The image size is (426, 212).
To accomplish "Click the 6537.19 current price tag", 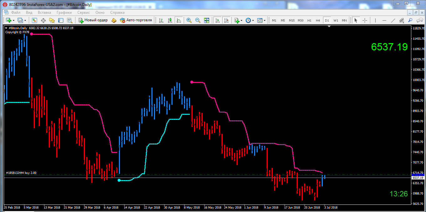I will [x=418, y=178].
